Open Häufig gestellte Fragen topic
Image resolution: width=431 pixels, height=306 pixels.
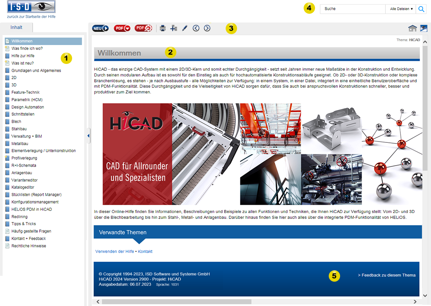pos(31,231)
